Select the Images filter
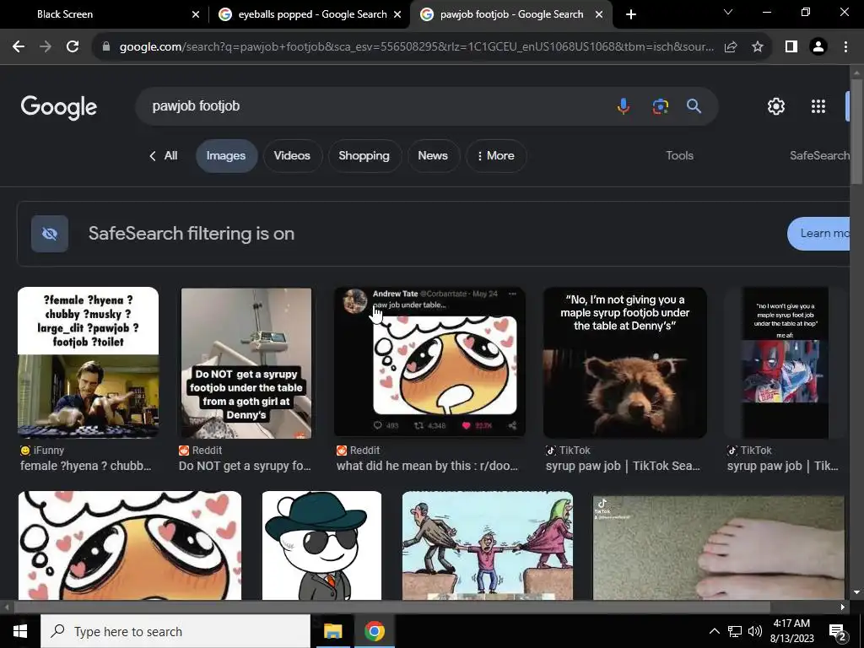The height and width of the screenshot is (648, 864). (226, 156)
